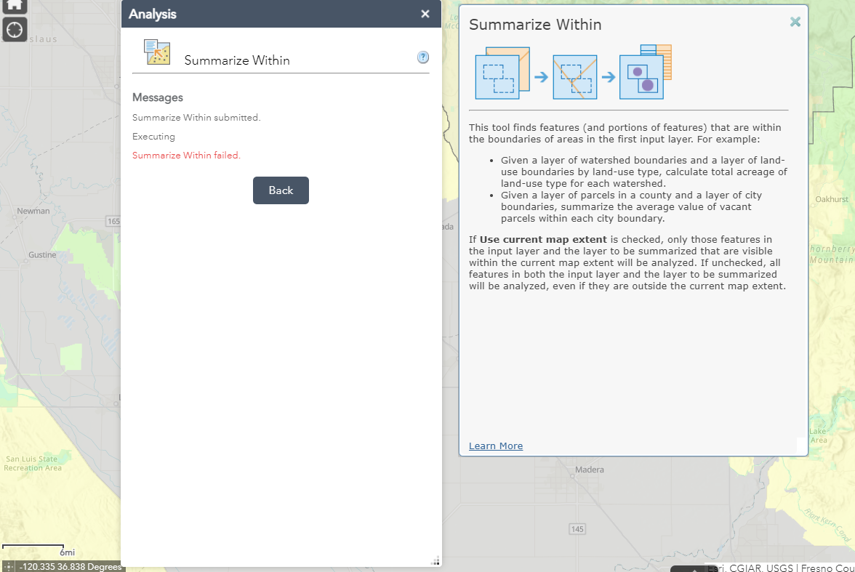This screenshot has width=855, height=572.
Task: Click the Summarize Within tool icon
Action: 157,52
